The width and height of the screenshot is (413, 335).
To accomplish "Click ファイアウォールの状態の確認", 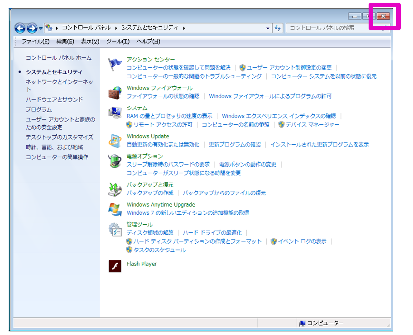I will (163, 96).
